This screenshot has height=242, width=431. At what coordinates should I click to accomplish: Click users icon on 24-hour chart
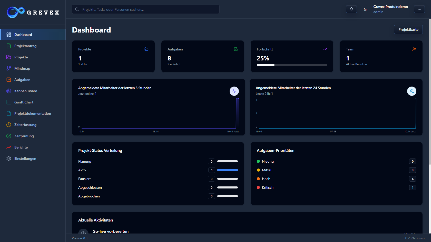[412, 91]
